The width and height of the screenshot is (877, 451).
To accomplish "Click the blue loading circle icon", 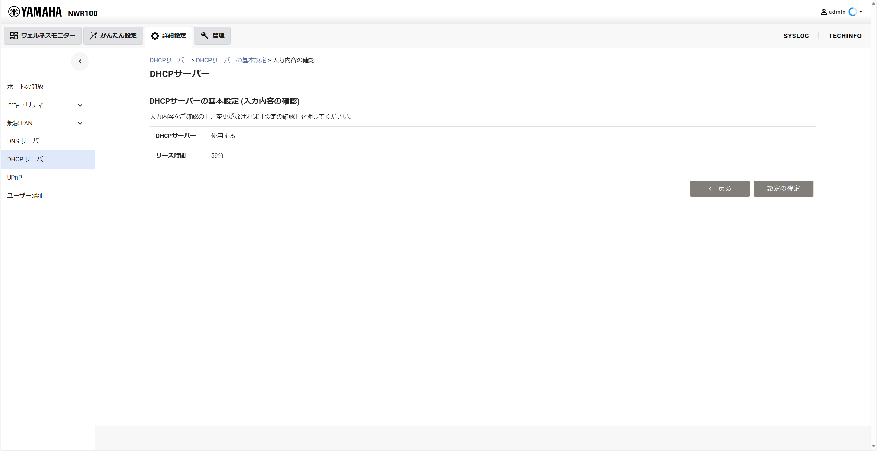I will [x=853, y=12].
